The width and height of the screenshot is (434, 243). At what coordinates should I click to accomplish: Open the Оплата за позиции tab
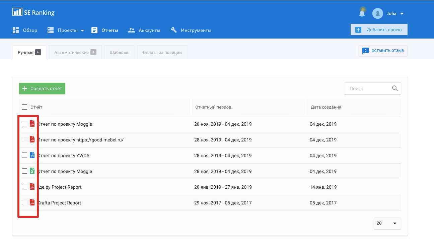pos(162,52)
